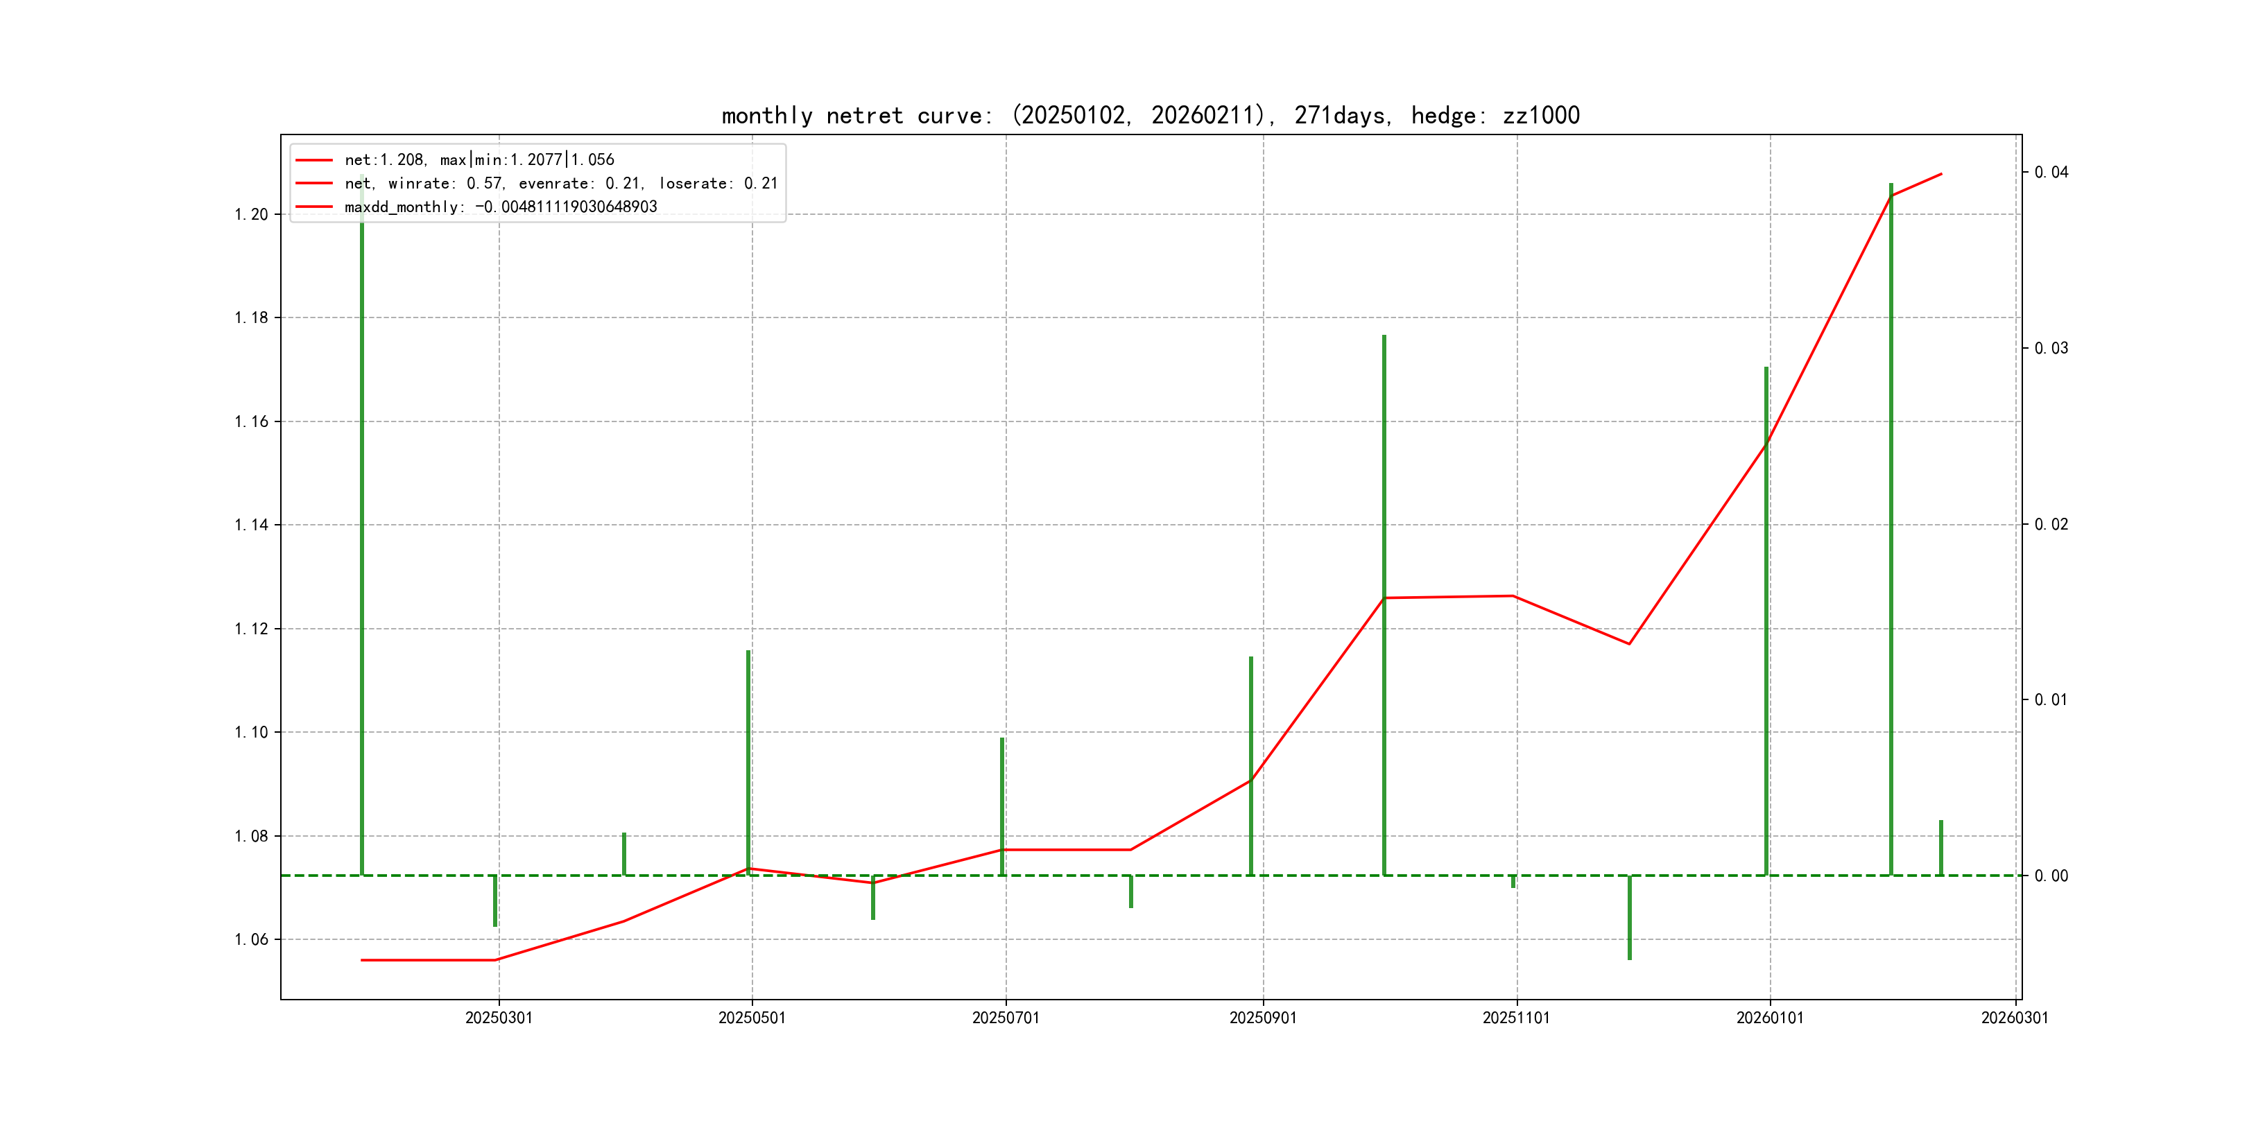Click the winrate legend entry
2247x1123 pixels.
561,183
